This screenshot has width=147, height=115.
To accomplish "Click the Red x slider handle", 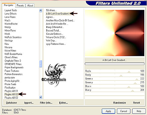I will (129, 72).
